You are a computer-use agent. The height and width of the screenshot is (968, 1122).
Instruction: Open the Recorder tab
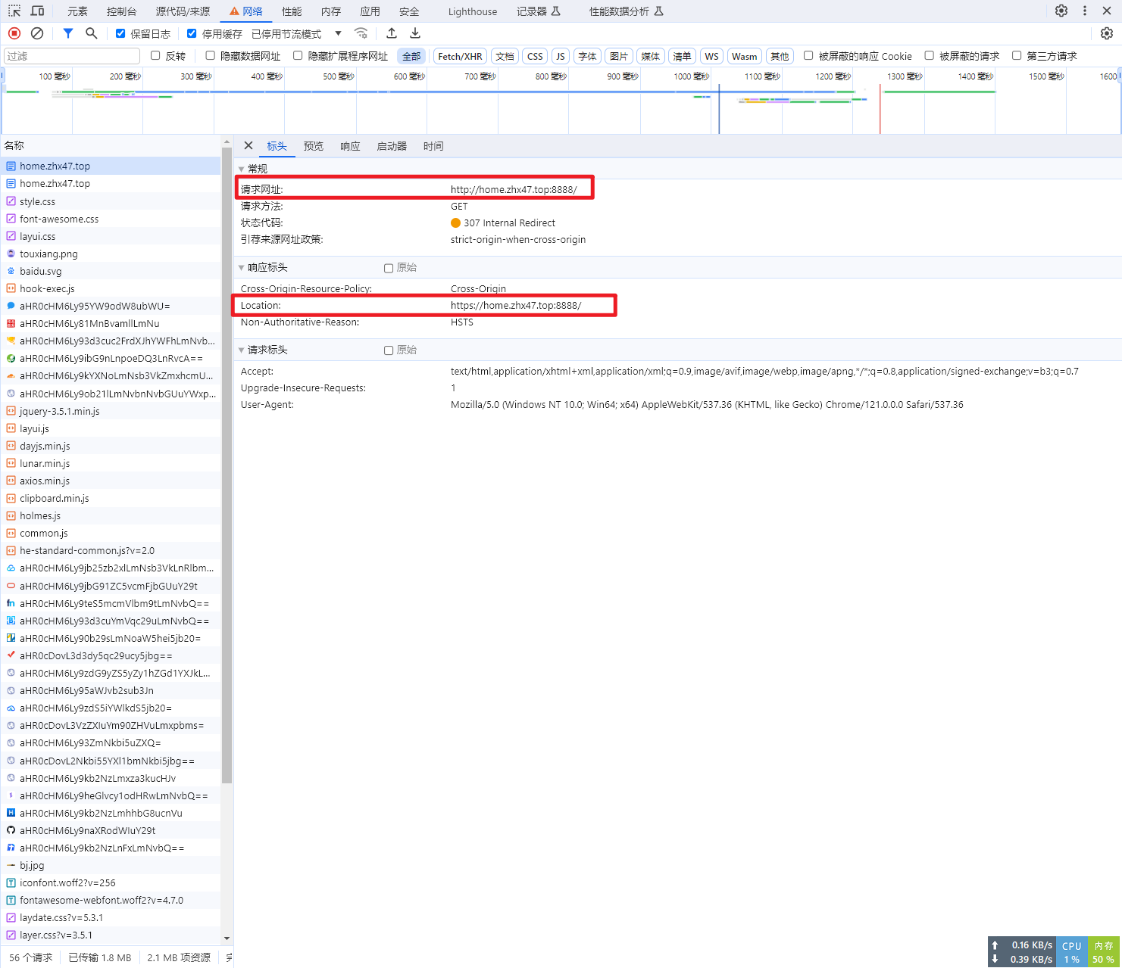click(539, 11)
